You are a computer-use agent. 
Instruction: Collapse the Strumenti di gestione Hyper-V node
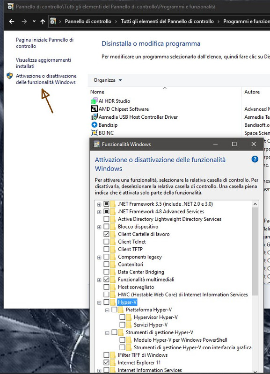pyautogui.click(x=107, y=333)
